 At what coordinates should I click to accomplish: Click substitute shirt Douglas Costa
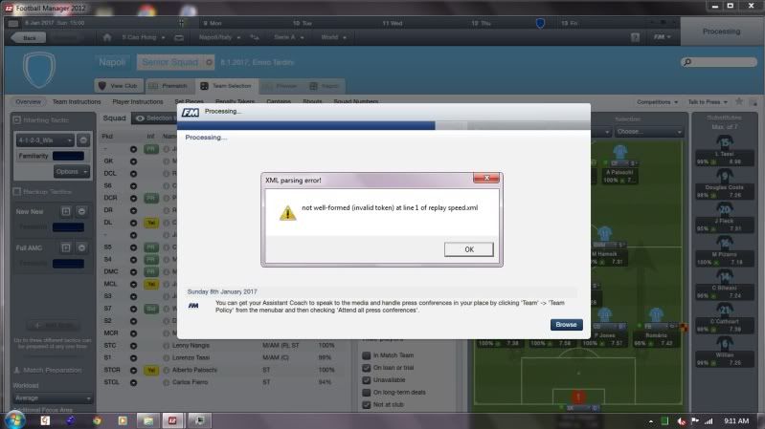click(725, 176)
